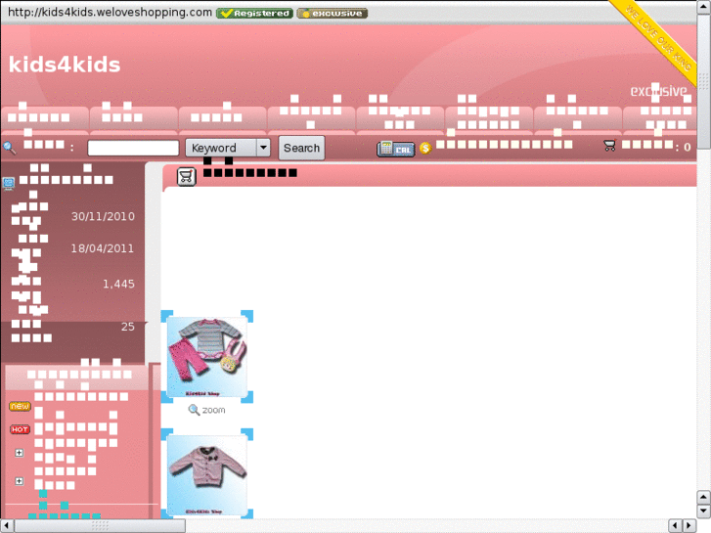Click the kids4kids shop title
Screen dimensions: 711x533
pos(65,65)
